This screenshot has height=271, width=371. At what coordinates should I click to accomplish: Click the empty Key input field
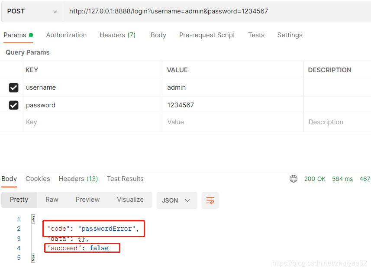tap(92, 122)
